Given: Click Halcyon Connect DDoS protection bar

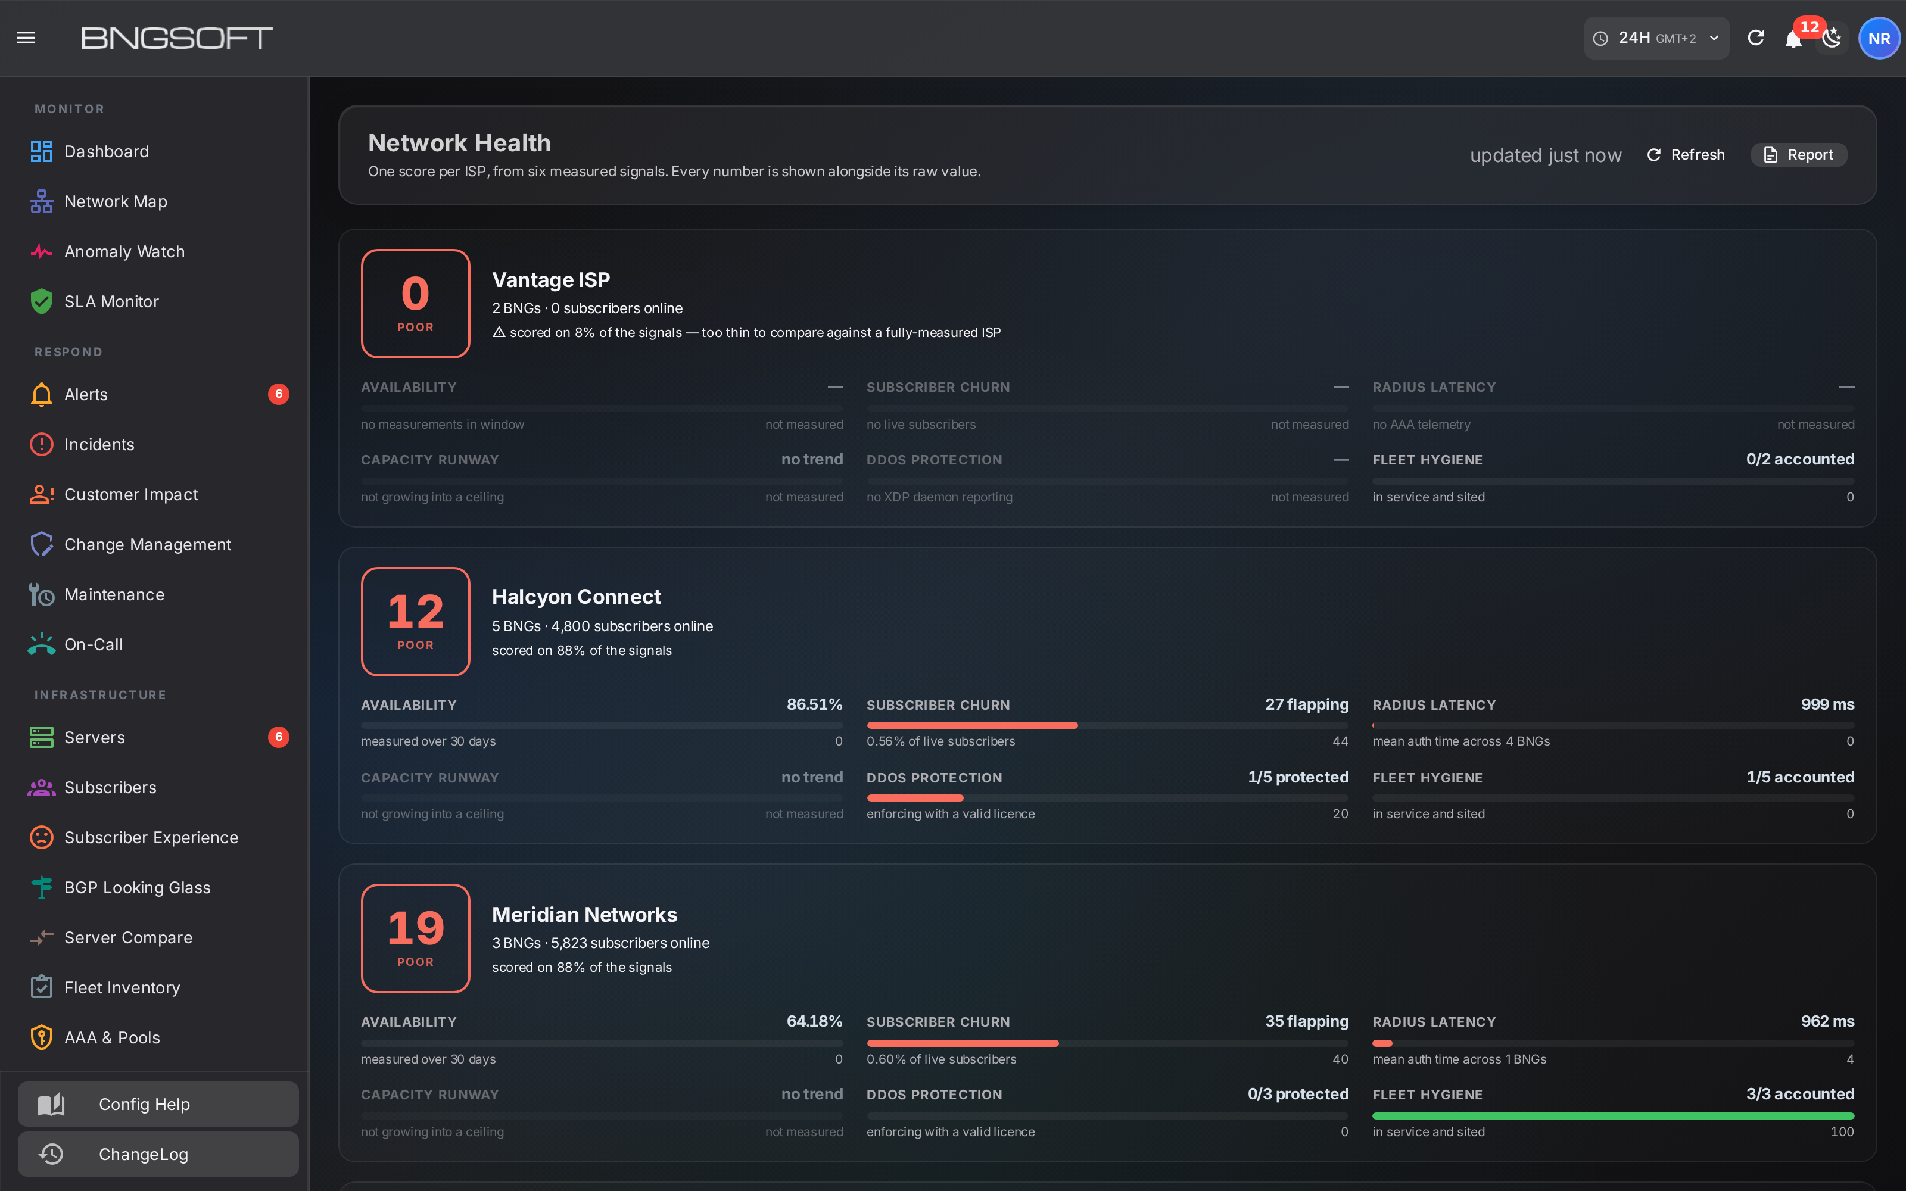Looking at the screenshot, I should coord(1107,798).
